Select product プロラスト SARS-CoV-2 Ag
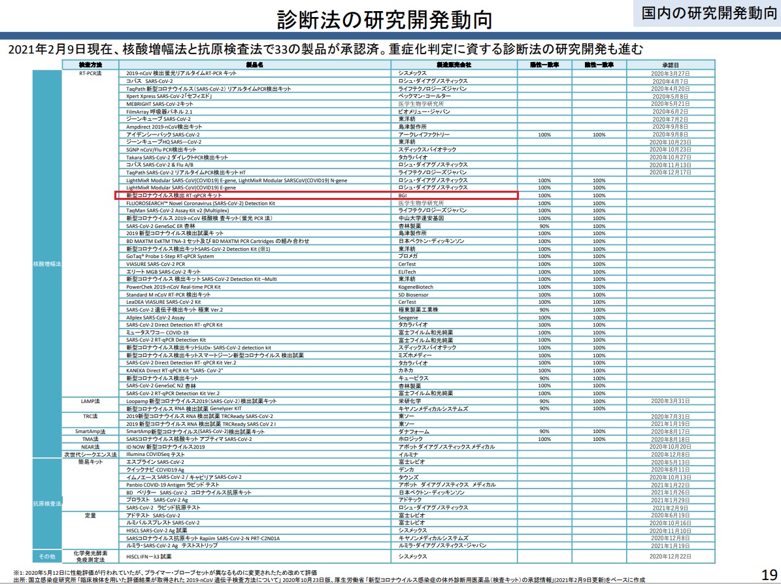Screen dimensions: 781x584 pos(157,499)
